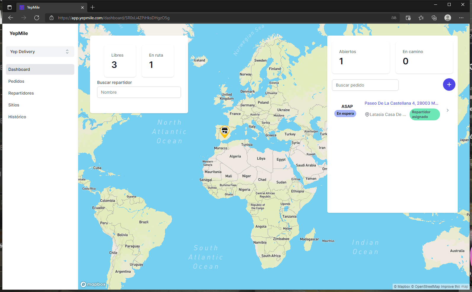The image size is (472, 292).
Task: Click the Paseo De La Castellana address link
Action: (x=401, y=103)
